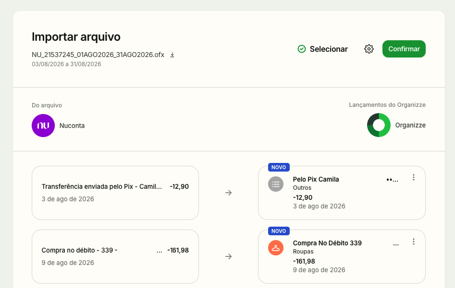
Task: Click the Nuconta purple logo
Action: click(x=43, y=126)
